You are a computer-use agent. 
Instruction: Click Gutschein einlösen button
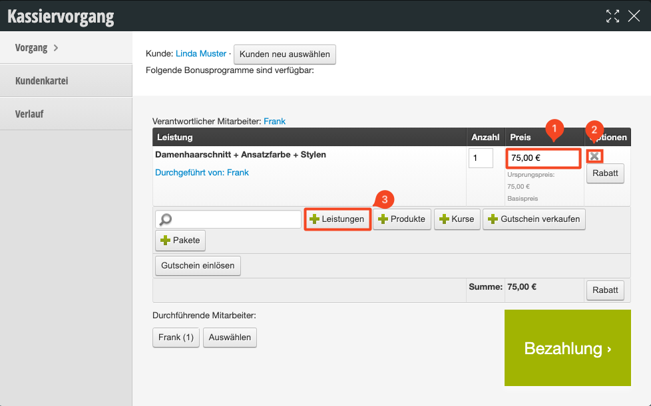pos(198,266)
